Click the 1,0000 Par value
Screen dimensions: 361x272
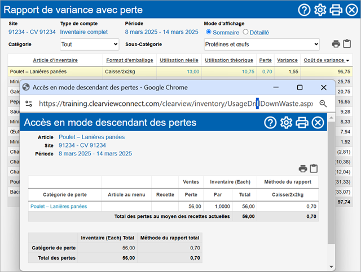222,207
